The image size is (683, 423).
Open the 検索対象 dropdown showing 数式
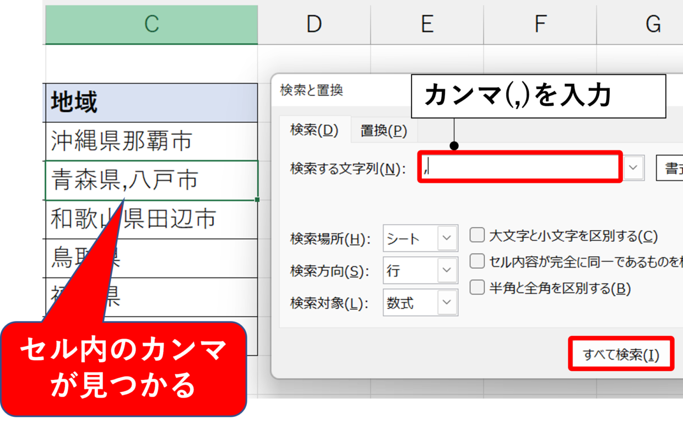[x=420, y=303]
